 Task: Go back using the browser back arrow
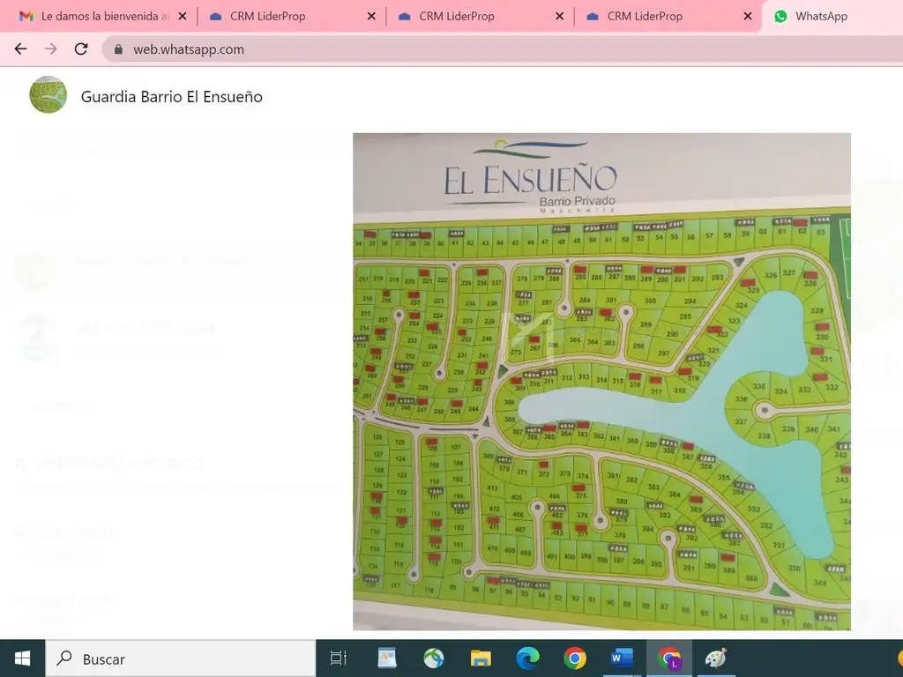(21, 49)
